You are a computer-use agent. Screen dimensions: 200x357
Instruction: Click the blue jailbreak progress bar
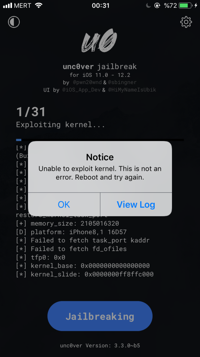pyautogui.click(x=100, y=140)
